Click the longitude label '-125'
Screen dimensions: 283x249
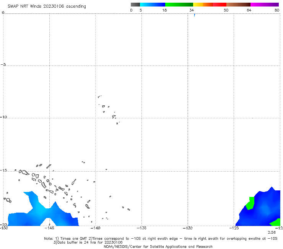tap(234, 228)
